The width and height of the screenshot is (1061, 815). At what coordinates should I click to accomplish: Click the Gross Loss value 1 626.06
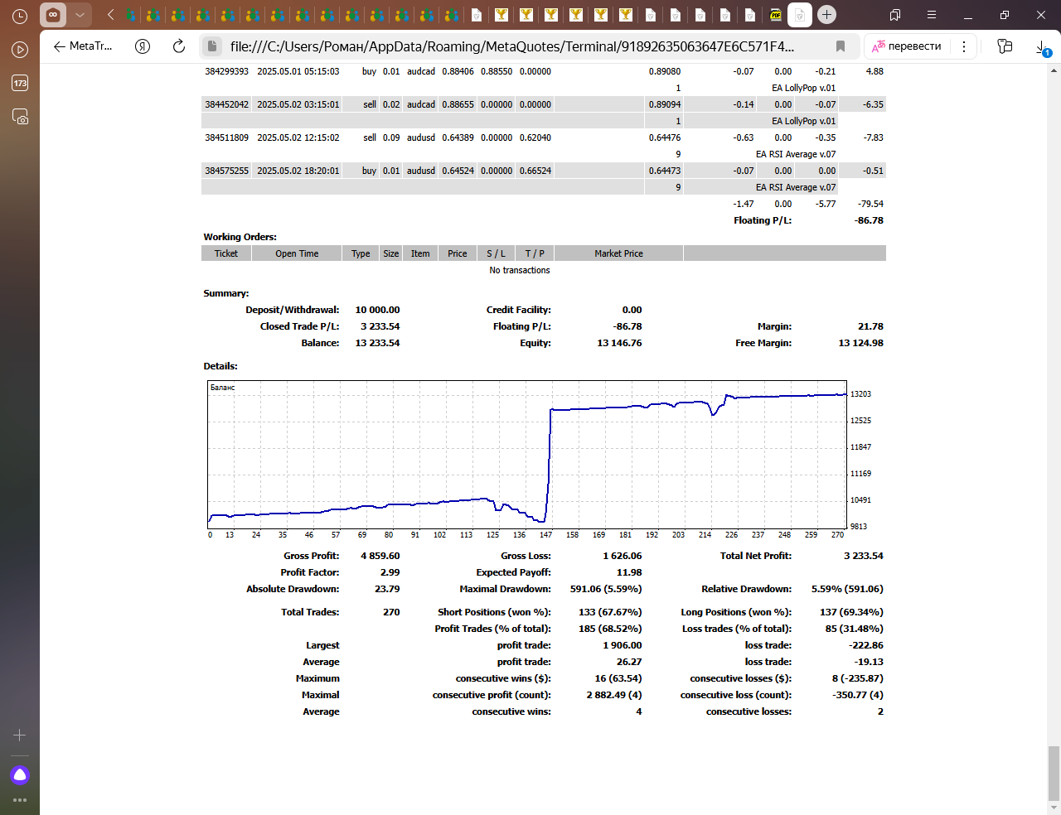pos(623,556)
